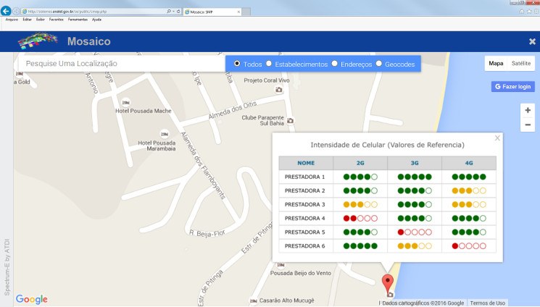Click the Casarão Alto Mucugê lodging icon
This screenshot has height=307, width=540.
coord(254,300)
